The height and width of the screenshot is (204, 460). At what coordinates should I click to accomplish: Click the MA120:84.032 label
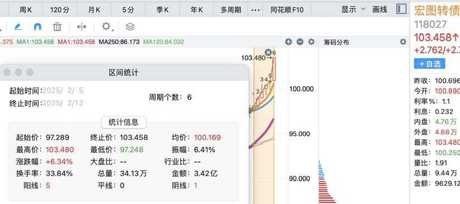[164, 42]
